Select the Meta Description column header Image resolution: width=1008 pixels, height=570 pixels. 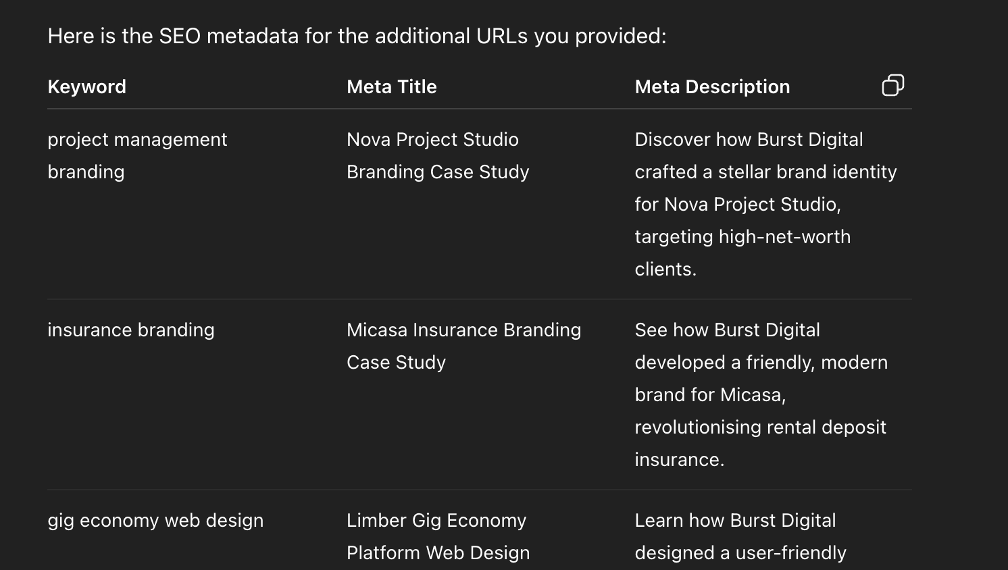pyautogui.click(x=712, y=86)
